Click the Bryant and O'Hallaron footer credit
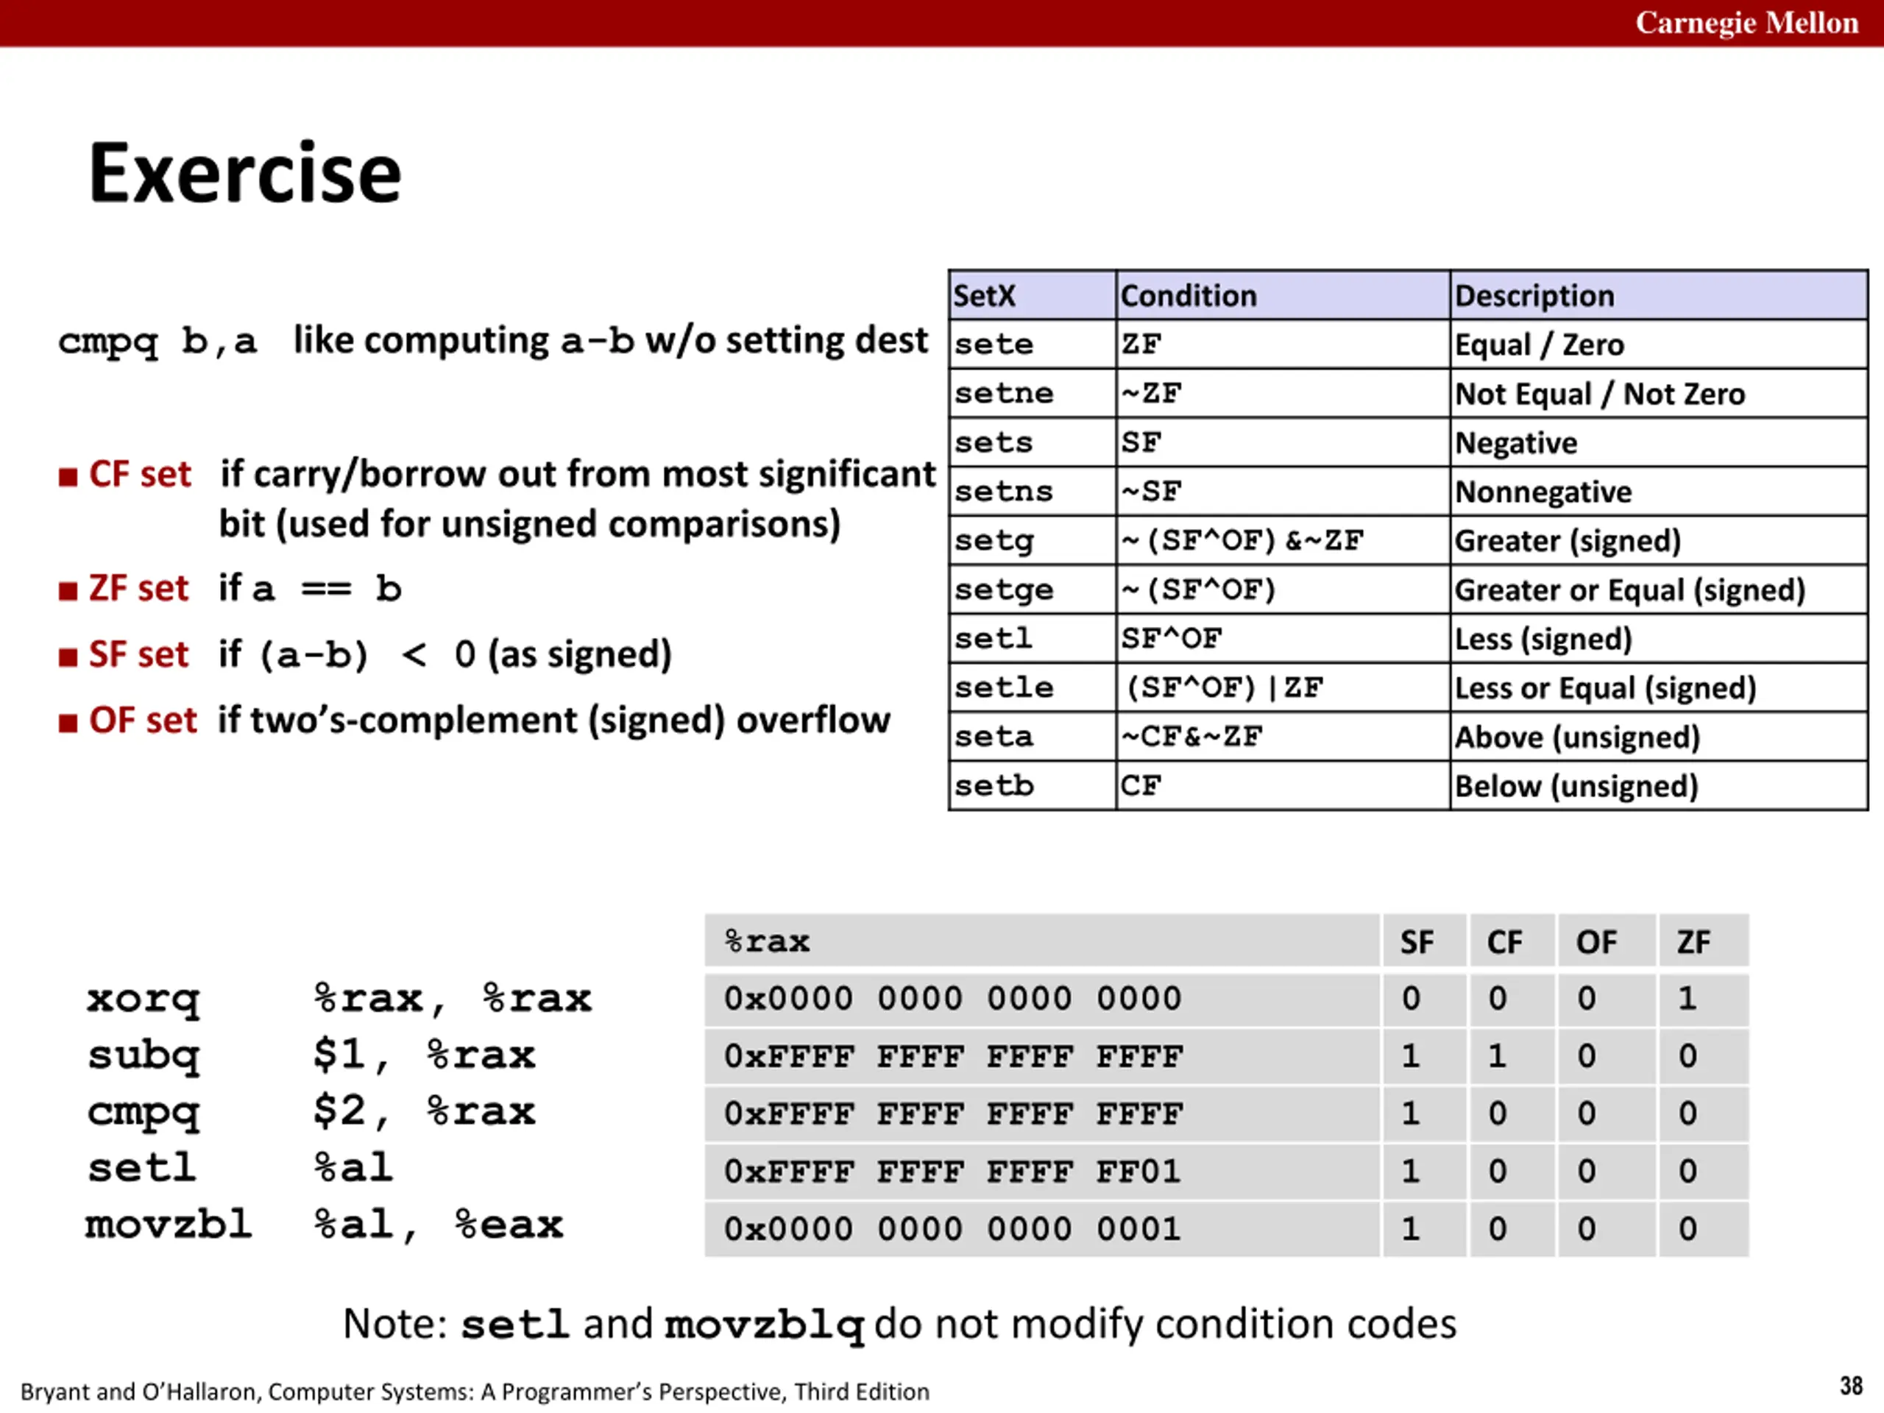Screen dimensions: 1884x1413 475,1391
